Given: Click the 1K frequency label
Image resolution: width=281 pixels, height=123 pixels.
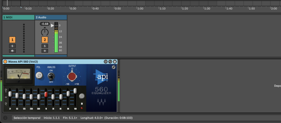Looking at the screenshot, I should click(x=46, y=108).
